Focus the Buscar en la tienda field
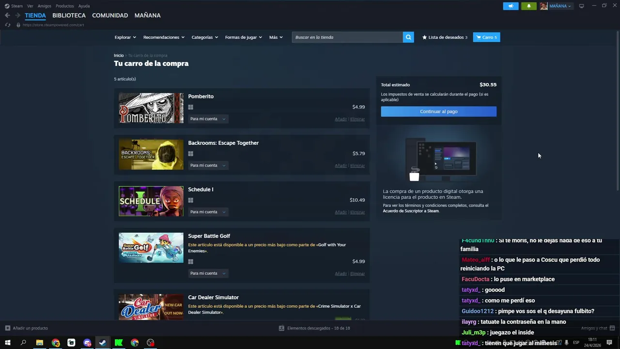The height and width of the screenshot is (349, 620). coord(347,37)
